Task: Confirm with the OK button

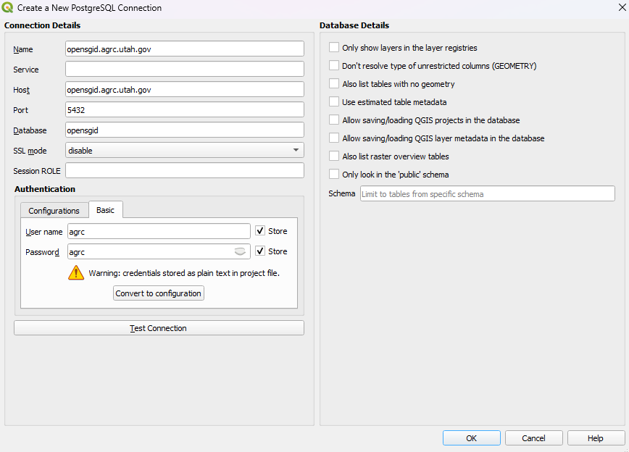Action: (471, 438)
